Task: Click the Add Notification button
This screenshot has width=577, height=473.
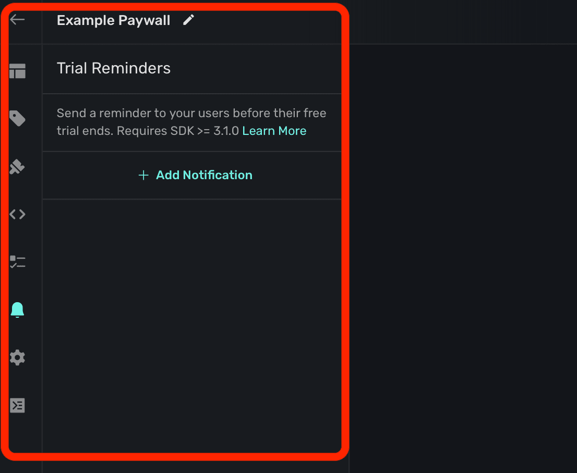Action: (204, 175)
